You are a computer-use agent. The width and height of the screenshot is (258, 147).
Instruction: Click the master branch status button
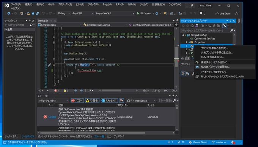[x=219, y=142]
